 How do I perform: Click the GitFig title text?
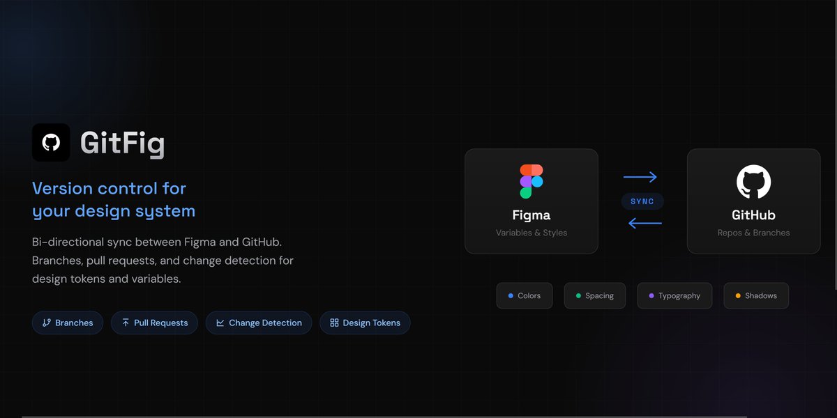click(x=123, y=144)
